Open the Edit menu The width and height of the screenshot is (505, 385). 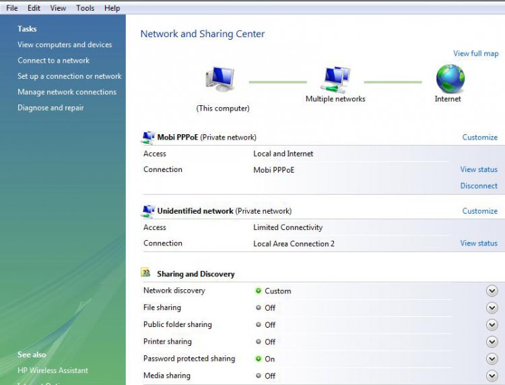(x=34, y=8)
